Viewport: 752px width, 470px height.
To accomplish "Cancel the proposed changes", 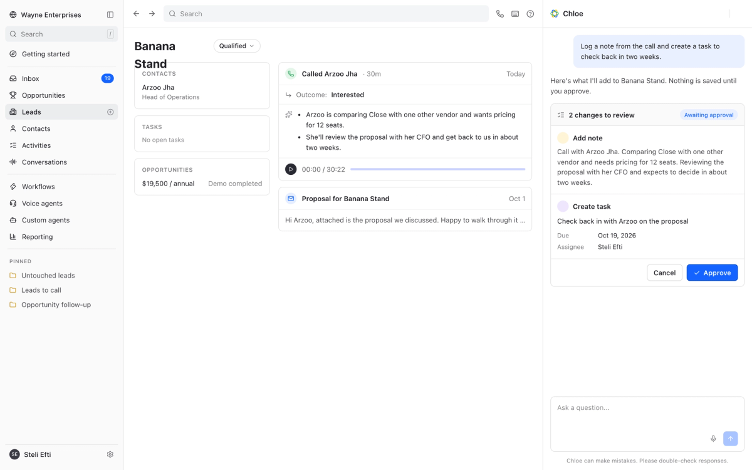I will pyautogui.click(x=664, y=273).
